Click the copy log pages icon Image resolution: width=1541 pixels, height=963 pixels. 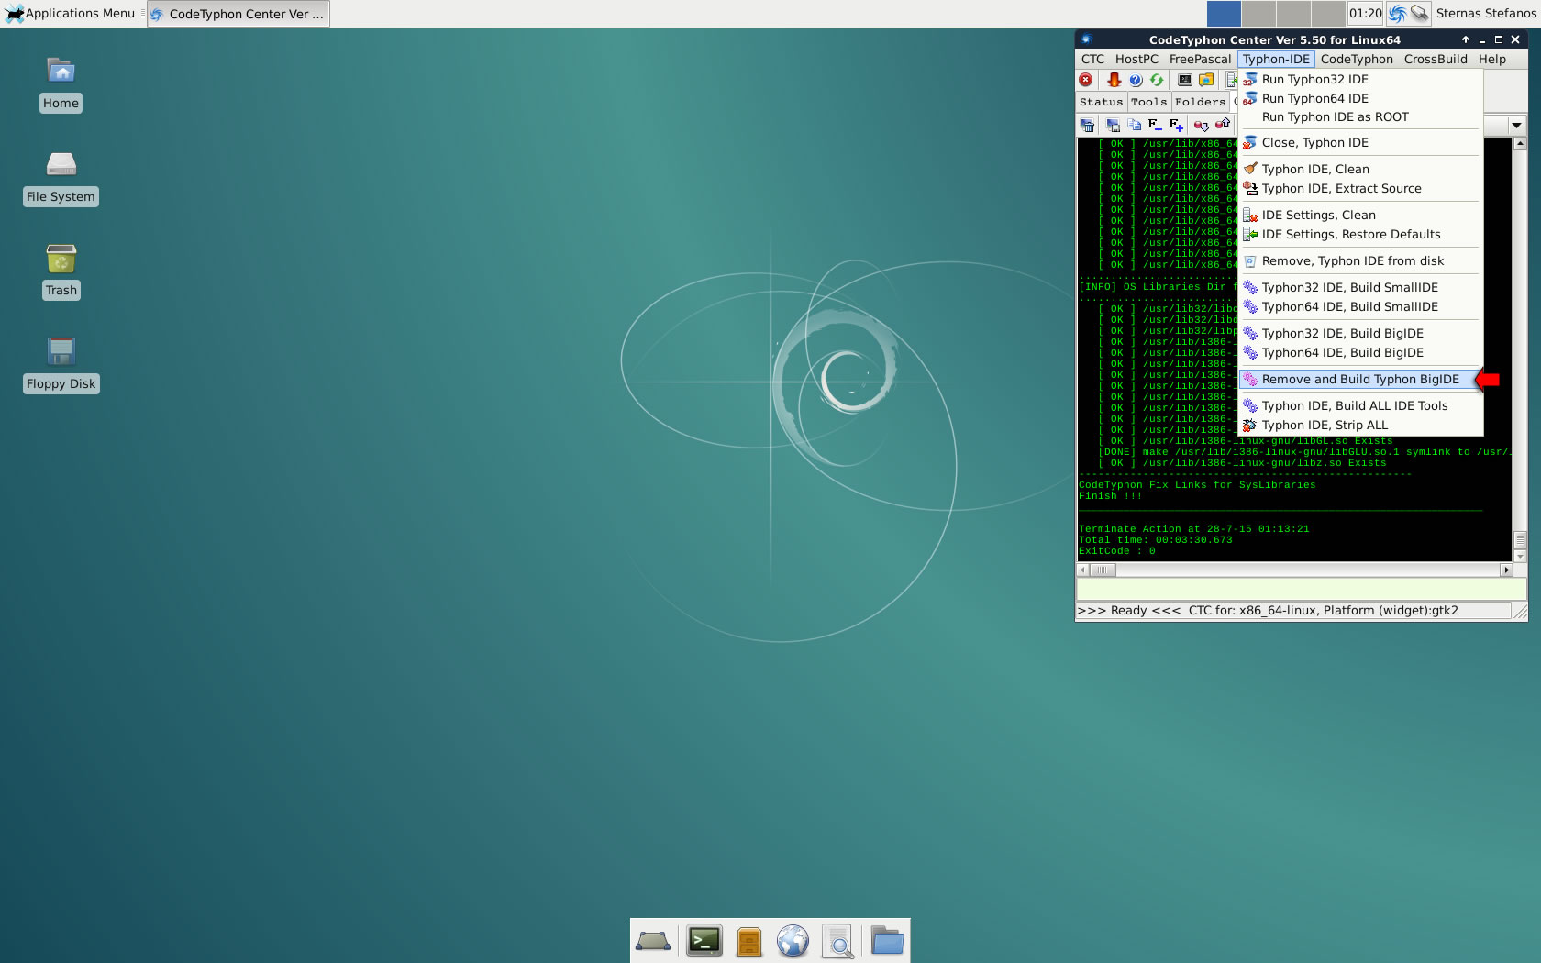(x=1134, y=125)
